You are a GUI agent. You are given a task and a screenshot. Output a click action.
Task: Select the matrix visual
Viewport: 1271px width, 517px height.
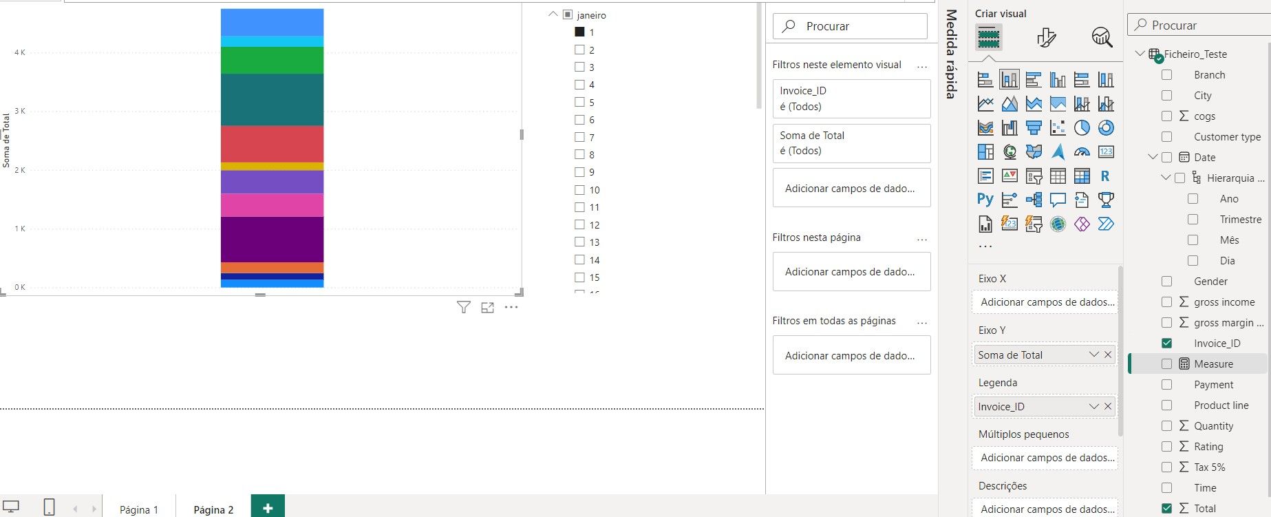coord(1082,176)
